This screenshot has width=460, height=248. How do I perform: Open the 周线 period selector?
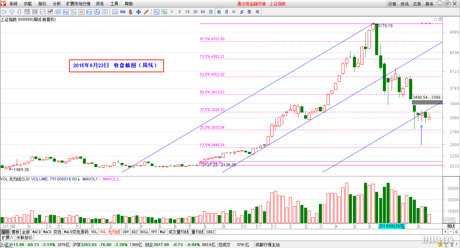coord(451,226)
